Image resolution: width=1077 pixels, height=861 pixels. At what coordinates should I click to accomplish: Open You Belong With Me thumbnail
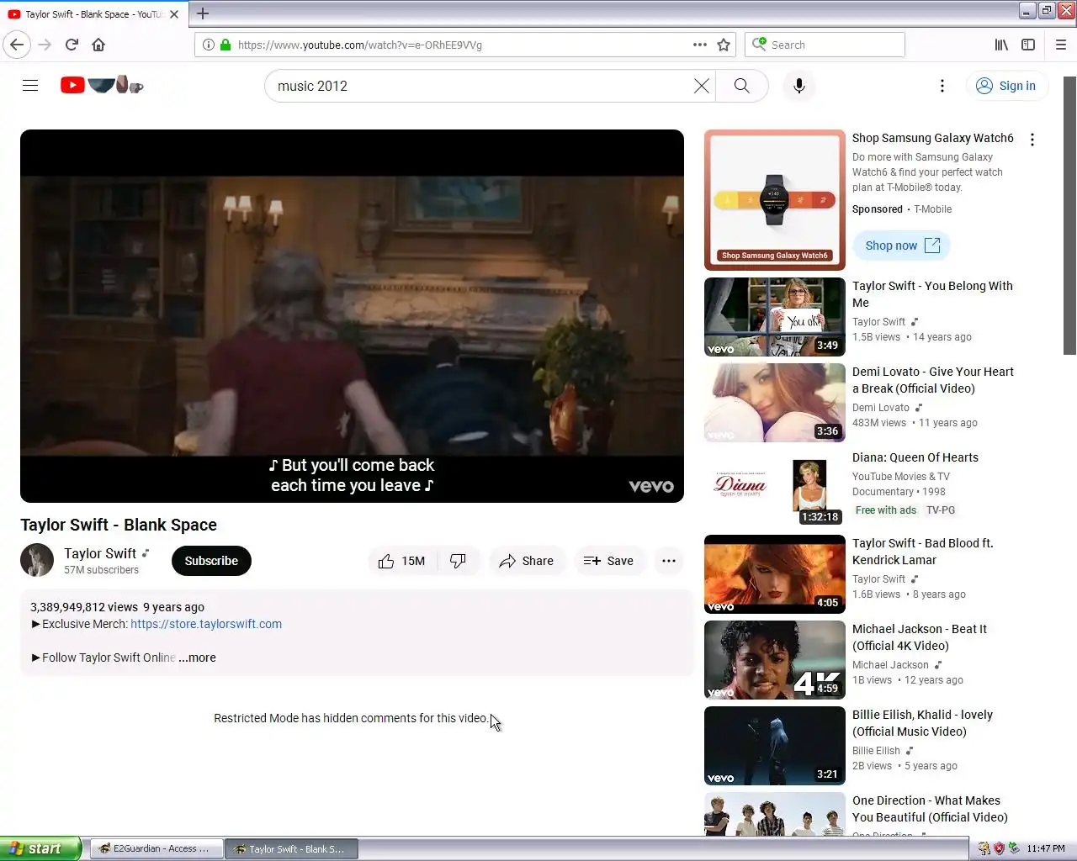pyautogui.click(x=775, y=317)
